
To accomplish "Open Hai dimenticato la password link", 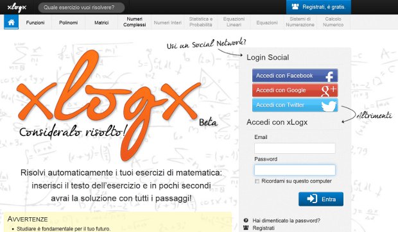I will click(x=286, y=220).
